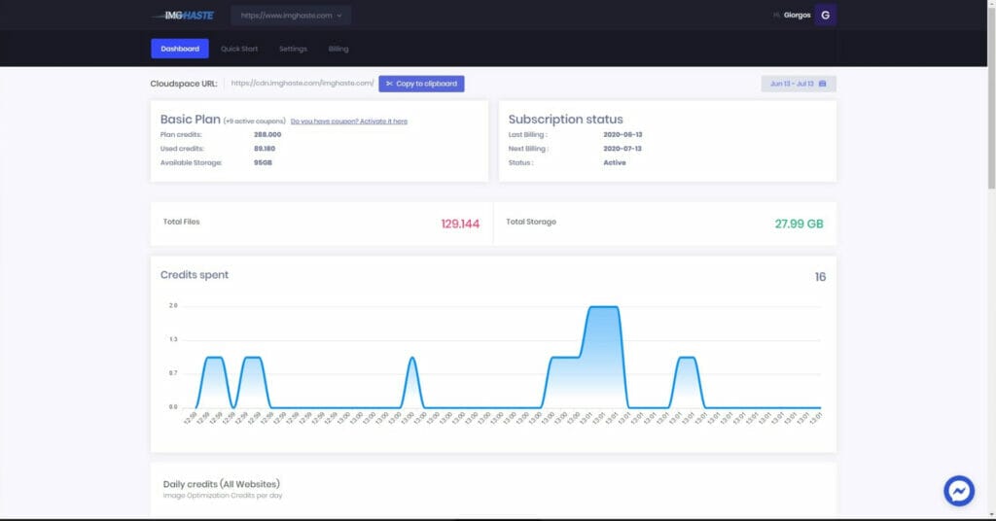The width and height of the screenshot is (996, 521).
Task: Click the page's vertical scrollbar thumb
Action: [x=990, y=97]
